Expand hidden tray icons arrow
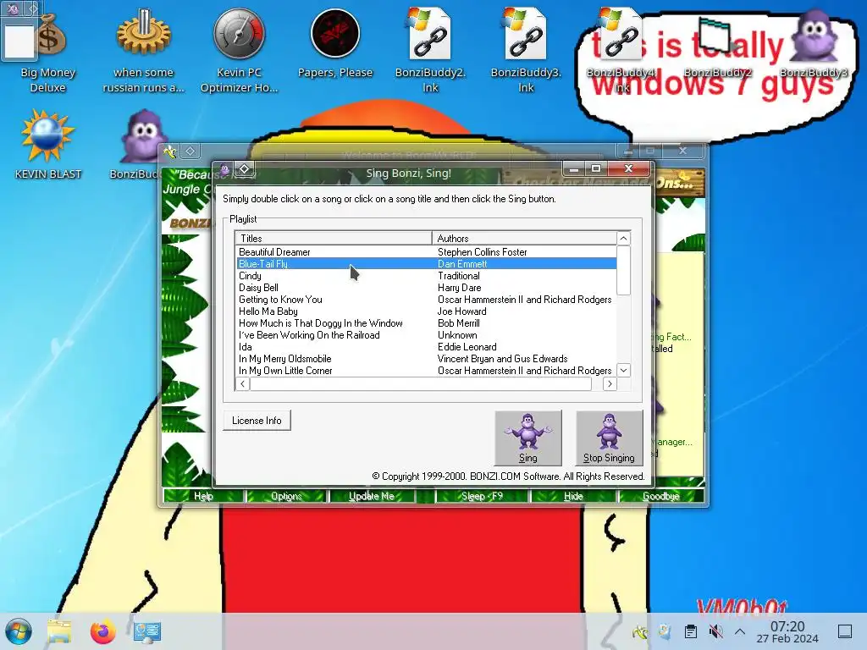Screen dimensions: 867x650 coord(740,631)
